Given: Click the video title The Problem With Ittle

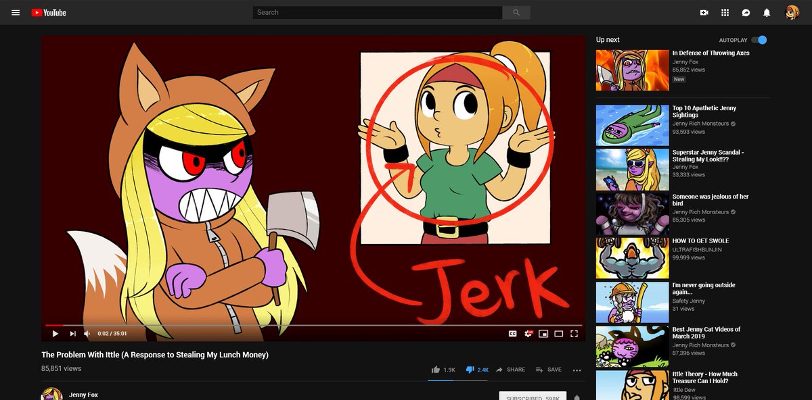Looking at the screenshot, I should [155, 355].
